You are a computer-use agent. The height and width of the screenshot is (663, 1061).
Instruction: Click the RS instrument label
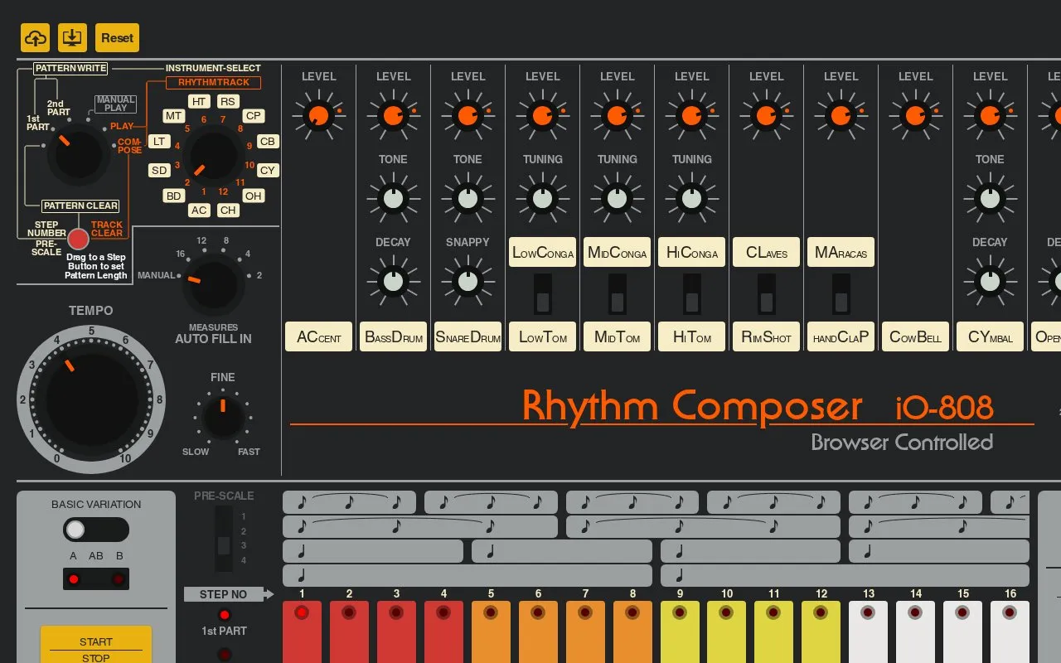click(228, 101)
